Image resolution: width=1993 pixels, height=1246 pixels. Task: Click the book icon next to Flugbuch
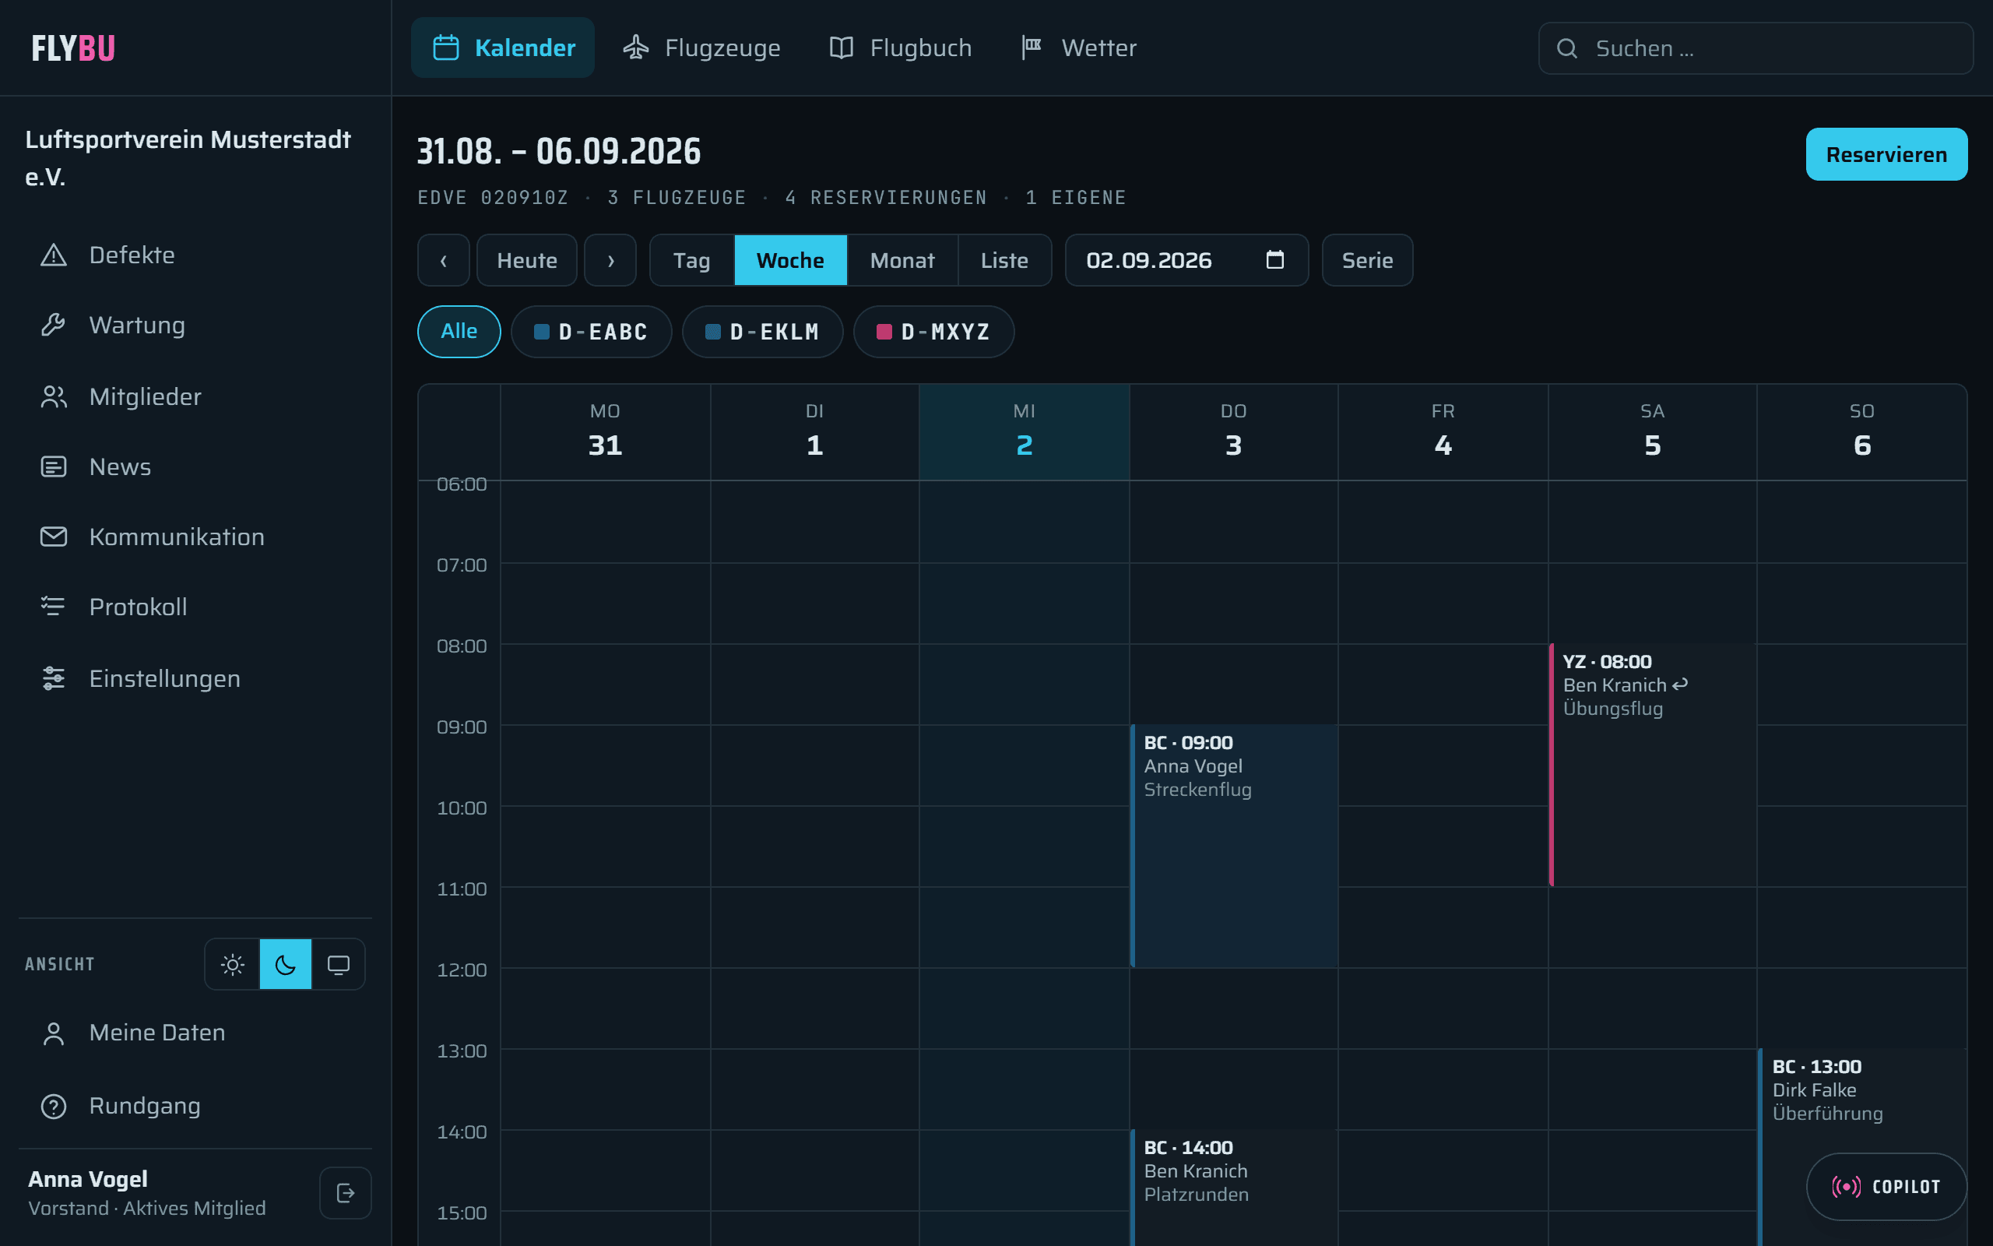pyautogui.click(x=841, y=48)
